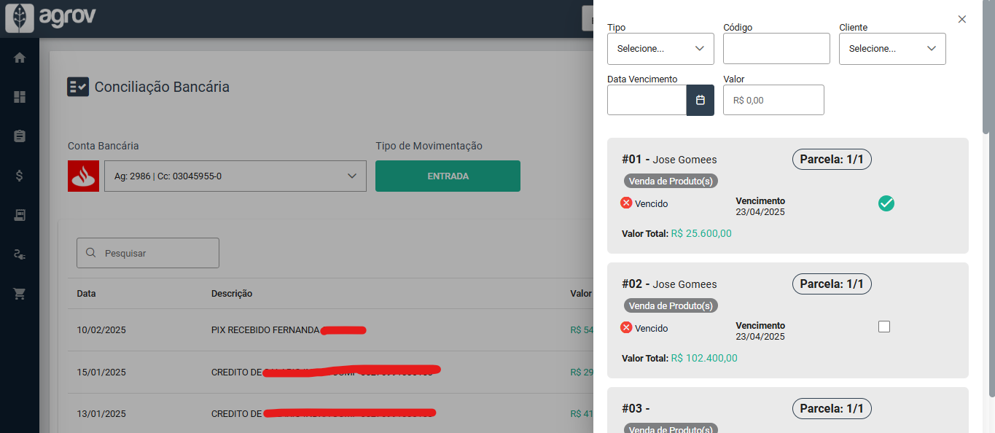Image resolution: width=995 pixels, height=433 pixels.
Task: Open the clipboard icon in sidebar
Action: pos(20,136)
